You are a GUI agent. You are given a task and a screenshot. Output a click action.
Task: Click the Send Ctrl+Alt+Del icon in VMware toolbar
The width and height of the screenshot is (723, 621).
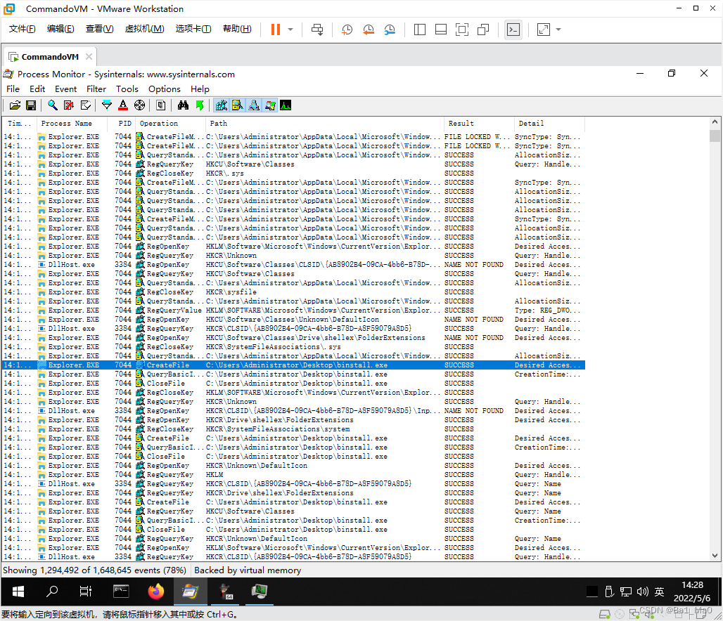(317, 30)
